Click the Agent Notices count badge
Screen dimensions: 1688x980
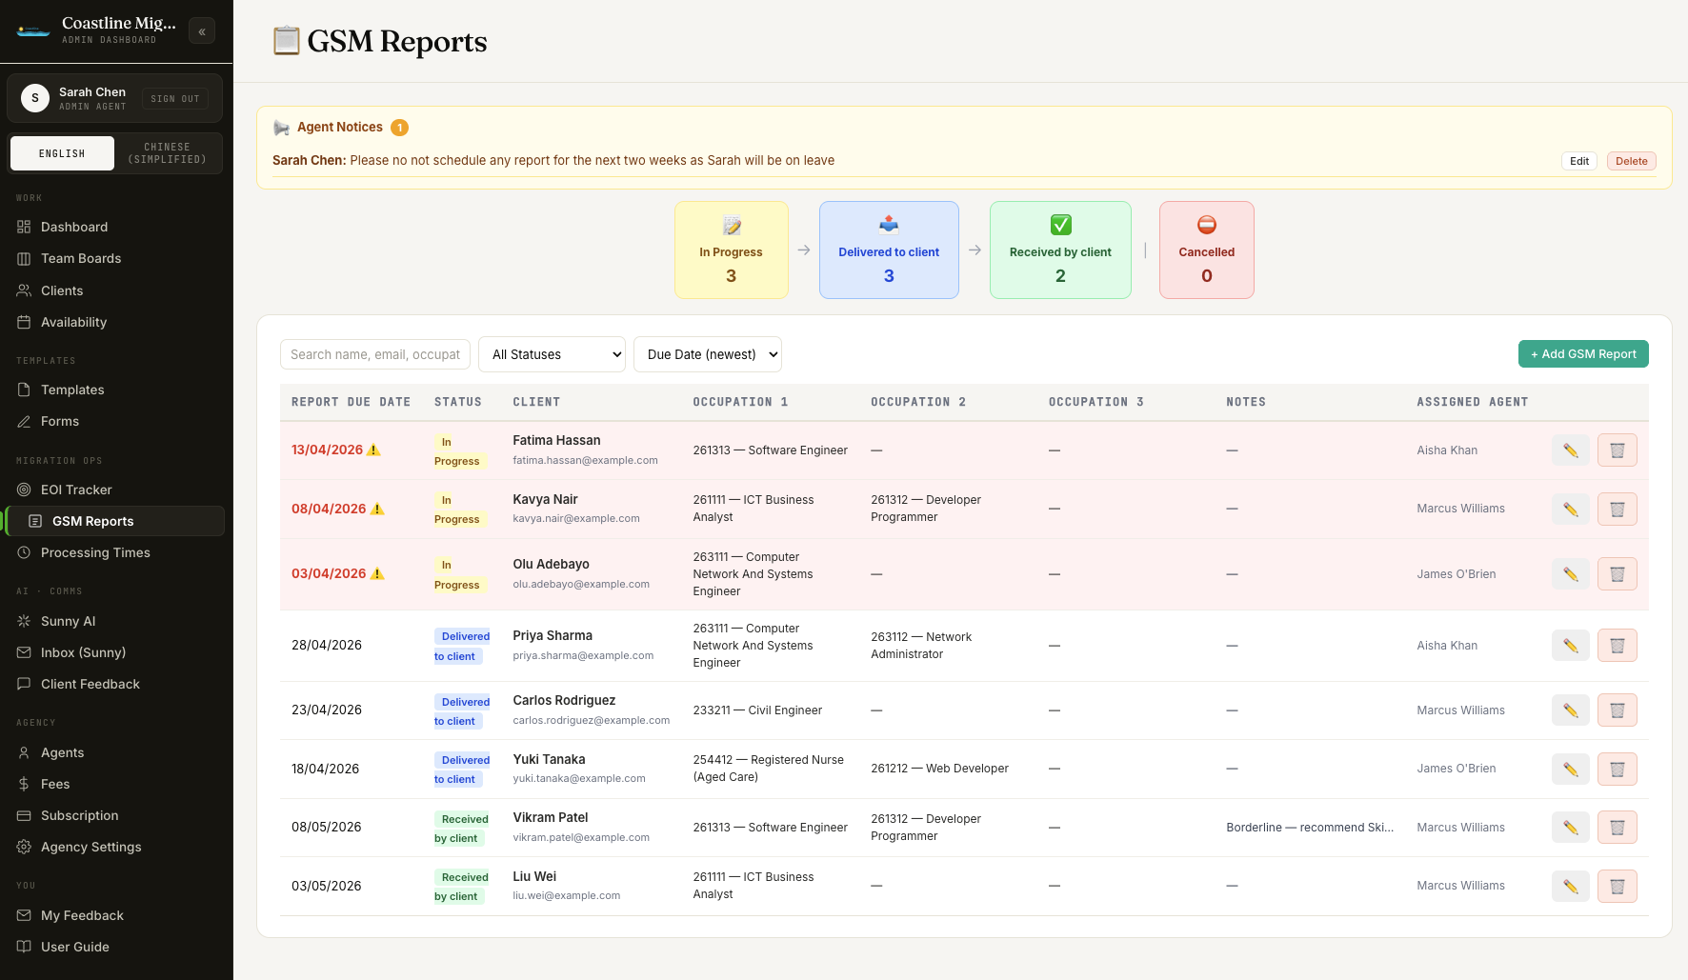(400, 128)
